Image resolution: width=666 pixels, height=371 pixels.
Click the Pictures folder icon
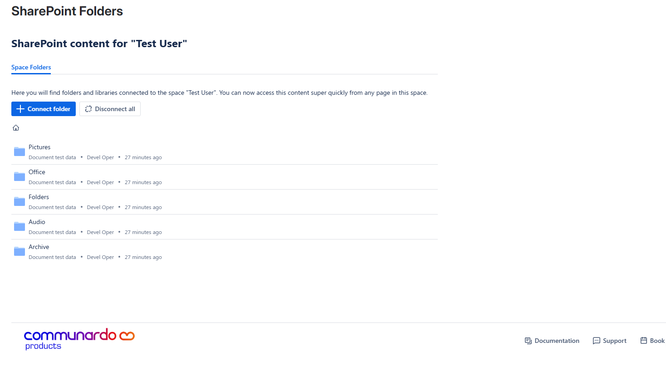[20, 151]
